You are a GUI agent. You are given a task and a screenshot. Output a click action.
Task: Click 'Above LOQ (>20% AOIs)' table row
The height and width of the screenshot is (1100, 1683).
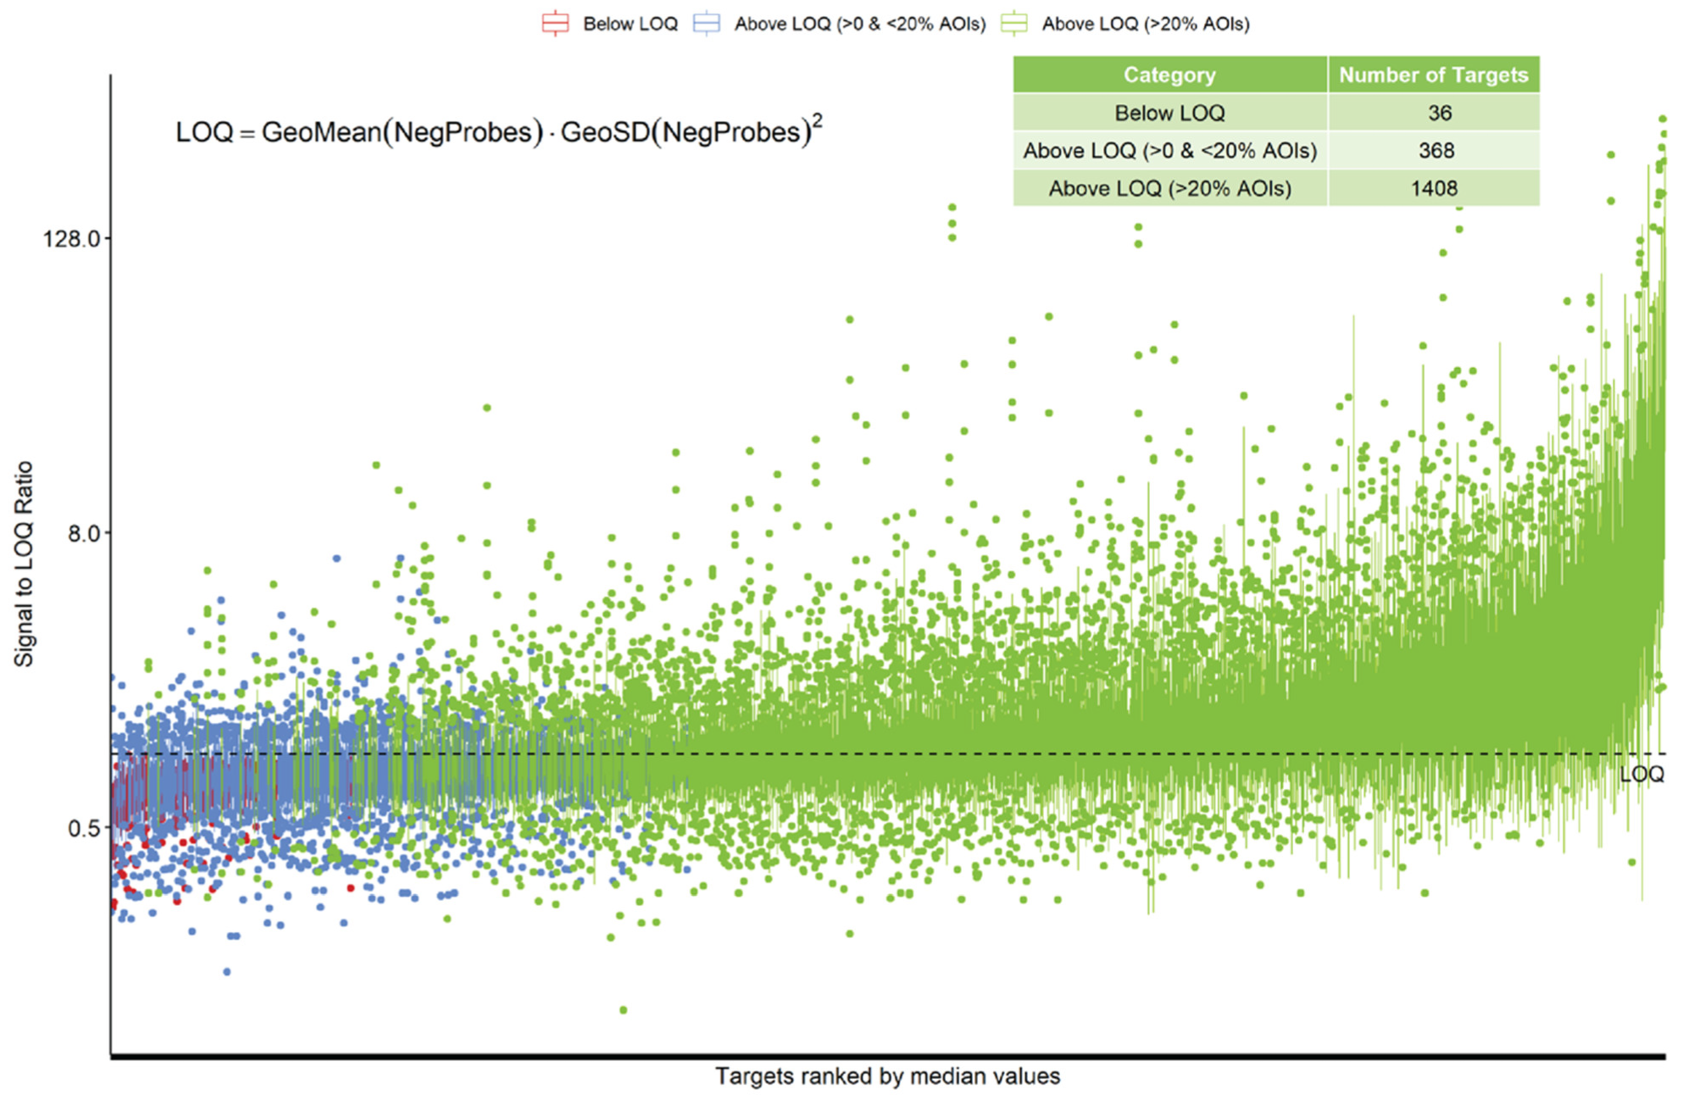point(1169,188)
